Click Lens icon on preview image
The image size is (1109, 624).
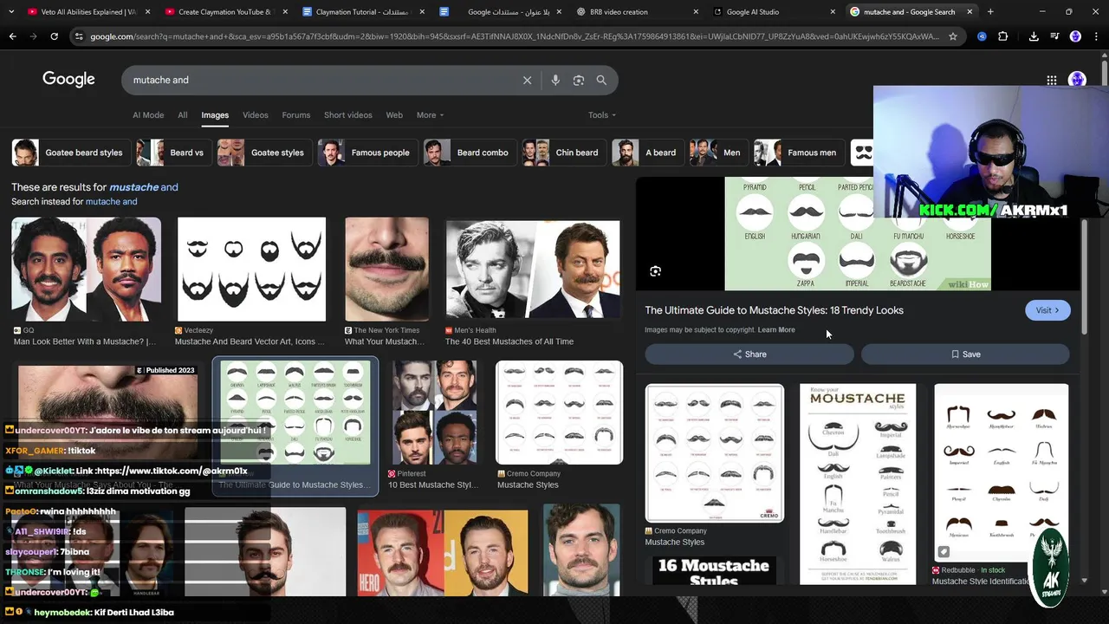tap(656, 271)
